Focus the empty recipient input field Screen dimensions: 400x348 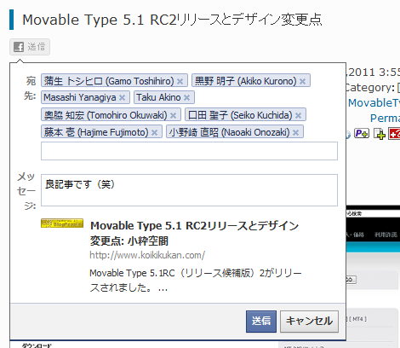coord(189,151)
